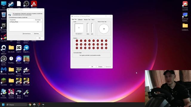Open the Revo Uninstaller shortcut
Viewport: 191px width, 107px height.
pos(4,94)
